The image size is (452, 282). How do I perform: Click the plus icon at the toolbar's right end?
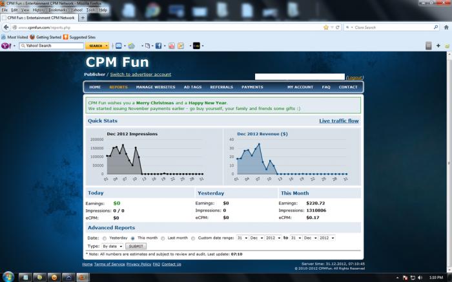click(x=438, y=46)
